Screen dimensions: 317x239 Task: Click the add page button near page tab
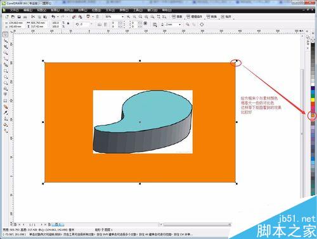(x=49, y=224)
